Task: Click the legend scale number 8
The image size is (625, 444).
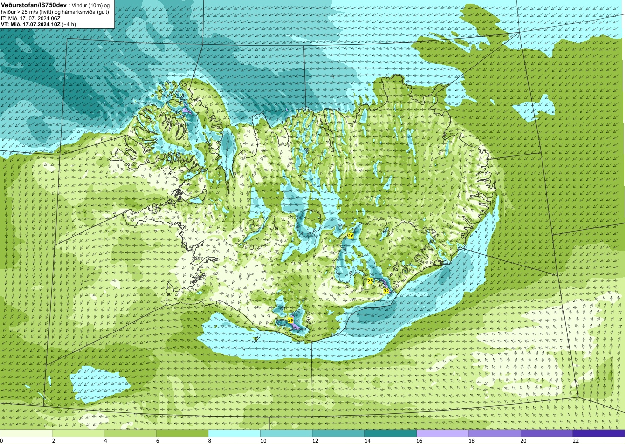Action: pyautogui.click(x=209, y=441)
